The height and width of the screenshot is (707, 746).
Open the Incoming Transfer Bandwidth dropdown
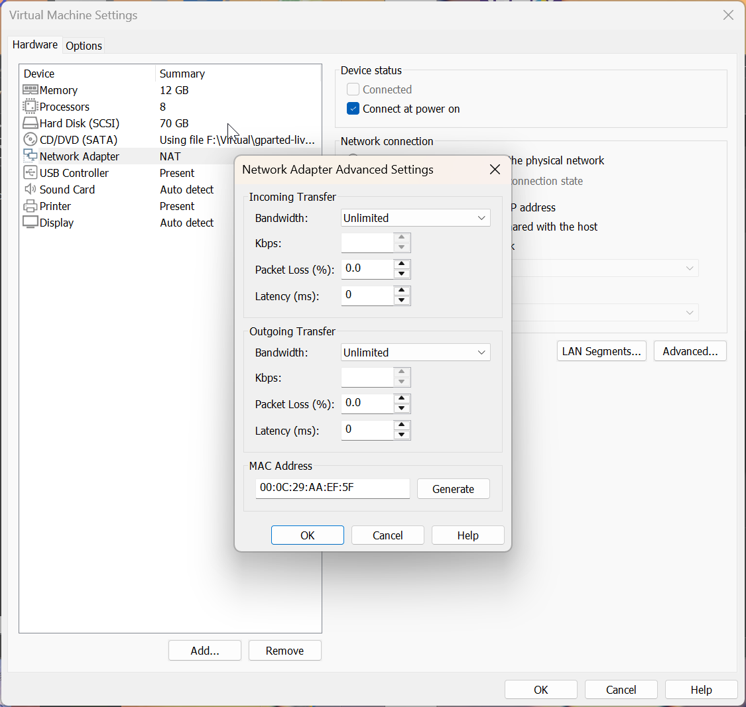point(416,218)
